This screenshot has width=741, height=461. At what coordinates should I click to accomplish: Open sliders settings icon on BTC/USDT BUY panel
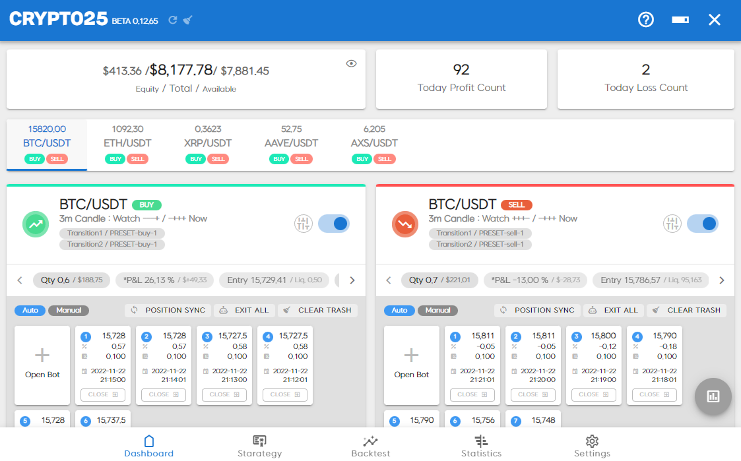(x=304, y=224)
